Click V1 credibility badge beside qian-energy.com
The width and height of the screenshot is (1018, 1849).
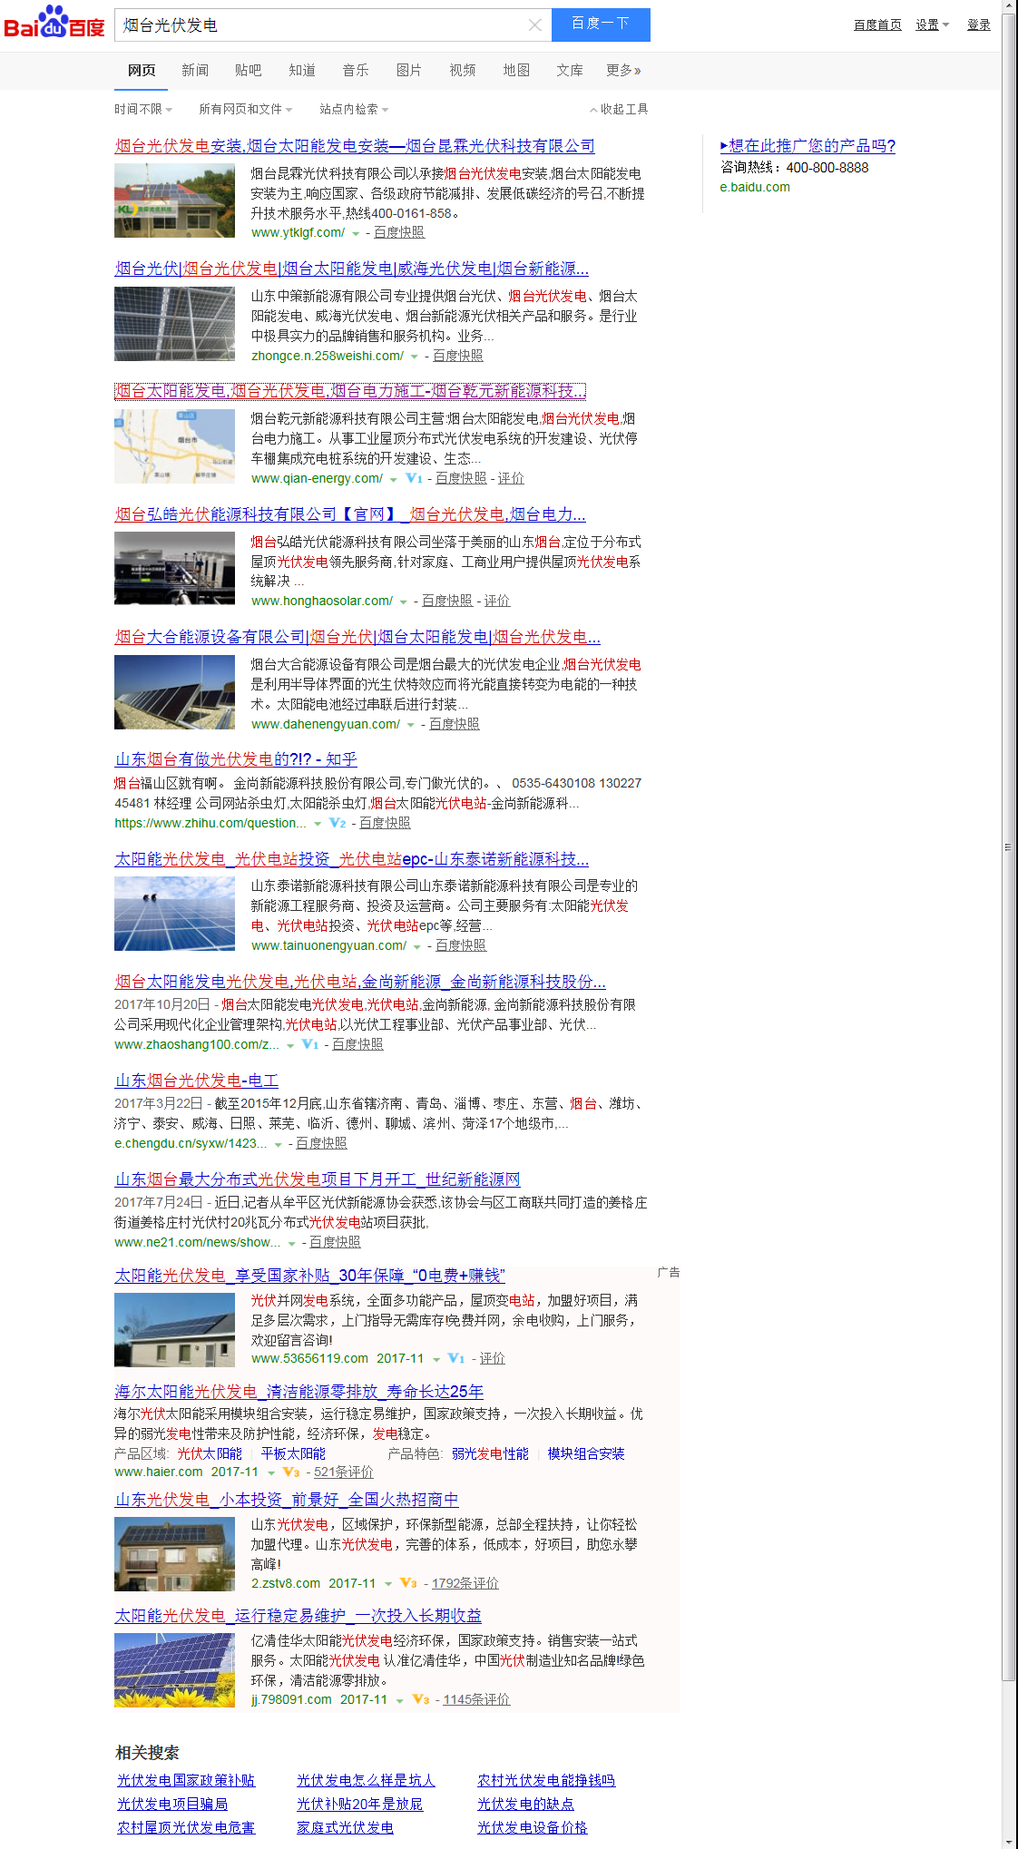point(414,478)
